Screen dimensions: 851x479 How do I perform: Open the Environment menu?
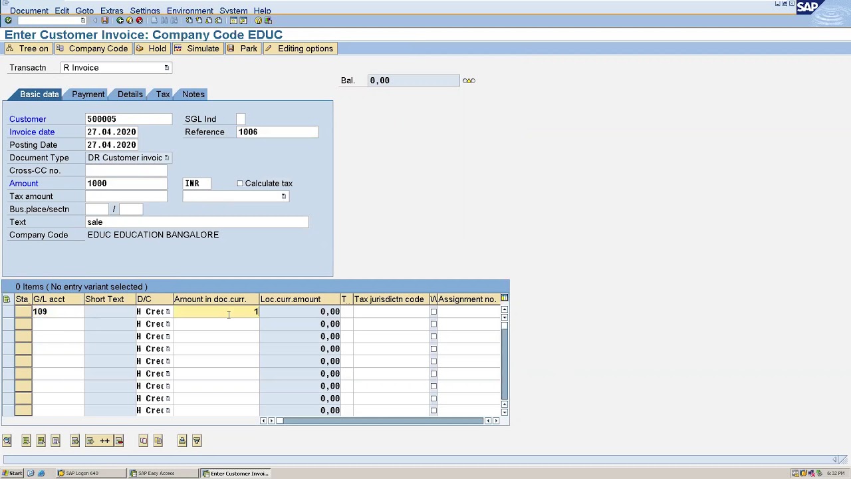click(190, 11)
